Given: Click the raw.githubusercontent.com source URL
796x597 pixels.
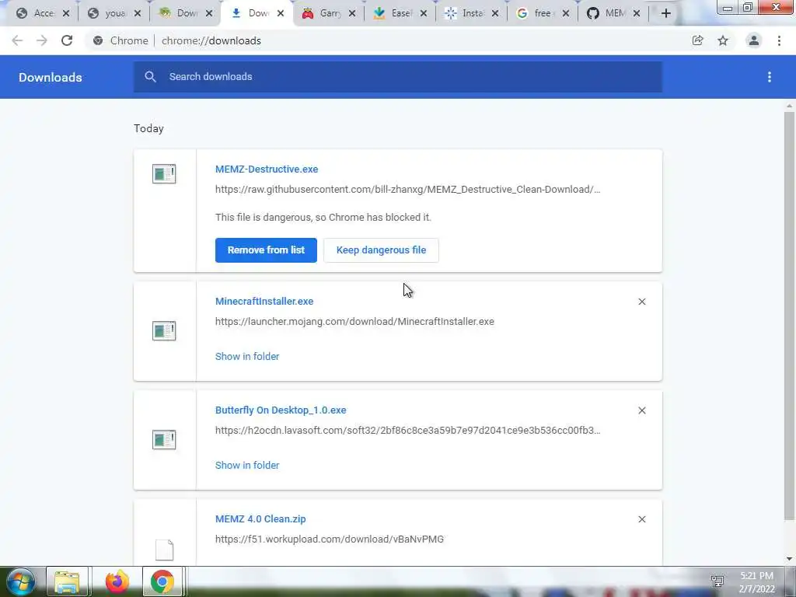Looking at the screenshot, I should tap(407, 190).
